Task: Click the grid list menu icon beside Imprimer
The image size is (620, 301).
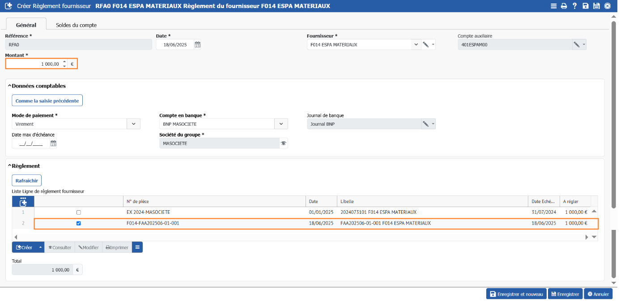Action: click(x=137, y=247)
